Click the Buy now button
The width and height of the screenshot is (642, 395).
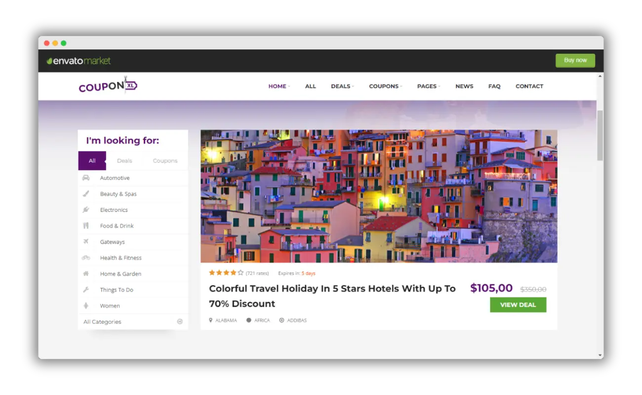pos(575,60)
